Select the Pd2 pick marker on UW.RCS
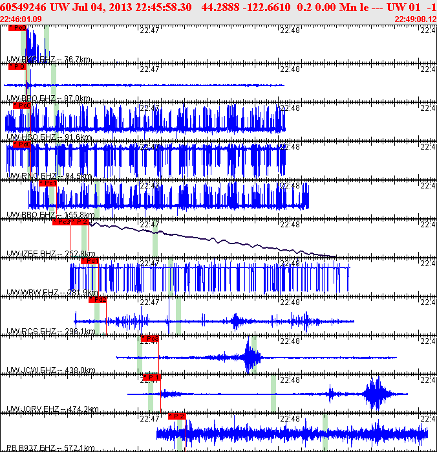Viewport: 437px width, 452px height. 98,300
